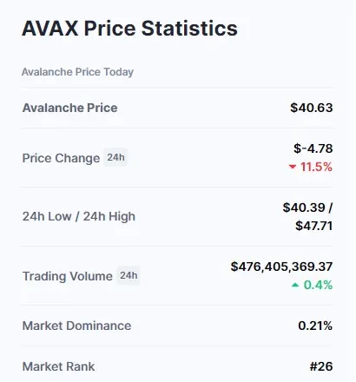Select the $47.71 high value

pyautogui.click(x=314, y=226)
